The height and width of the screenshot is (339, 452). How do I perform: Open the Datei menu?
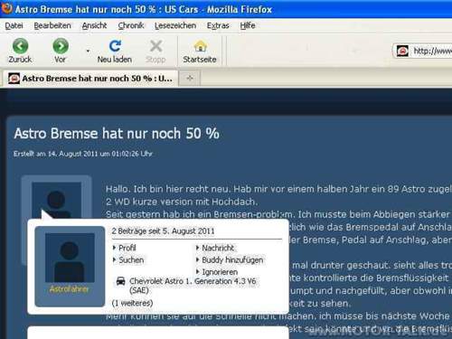click(14, 25)
